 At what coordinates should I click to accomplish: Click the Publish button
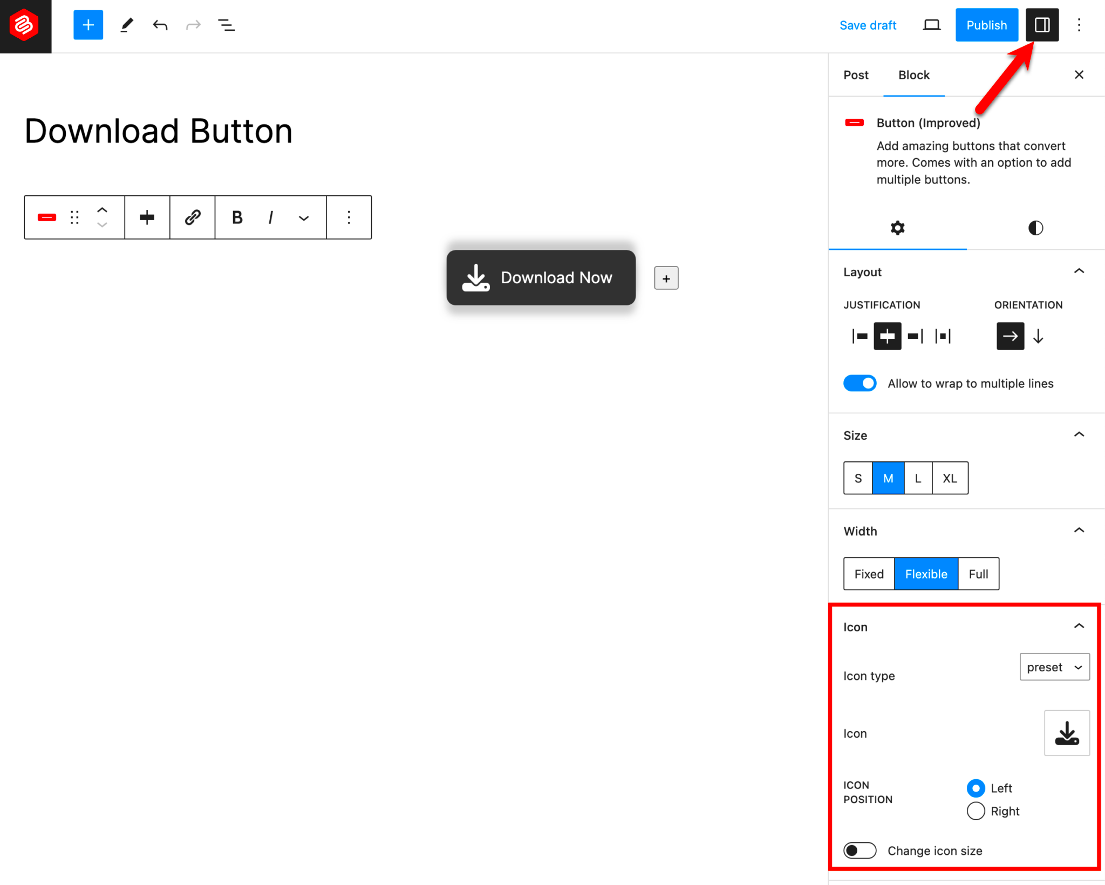tap(986, 25)
